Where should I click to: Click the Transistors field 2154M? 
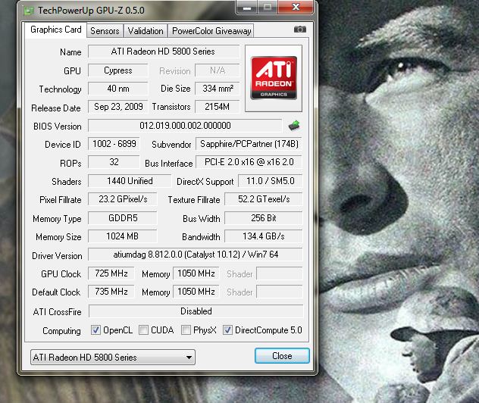tap(218, 107)
